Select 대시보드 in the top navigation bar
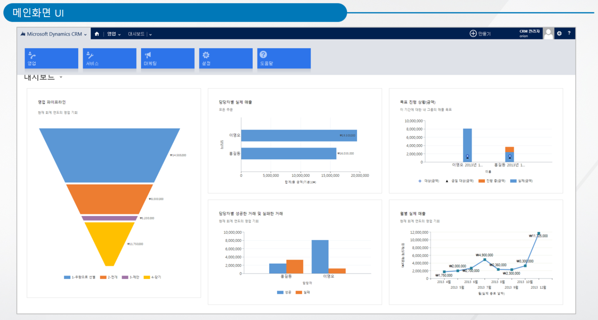The image size is (598, 320). [136, 34]
